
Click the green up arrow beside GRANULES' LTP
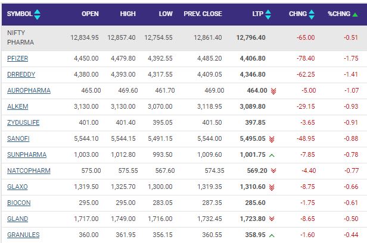point(271,235)
